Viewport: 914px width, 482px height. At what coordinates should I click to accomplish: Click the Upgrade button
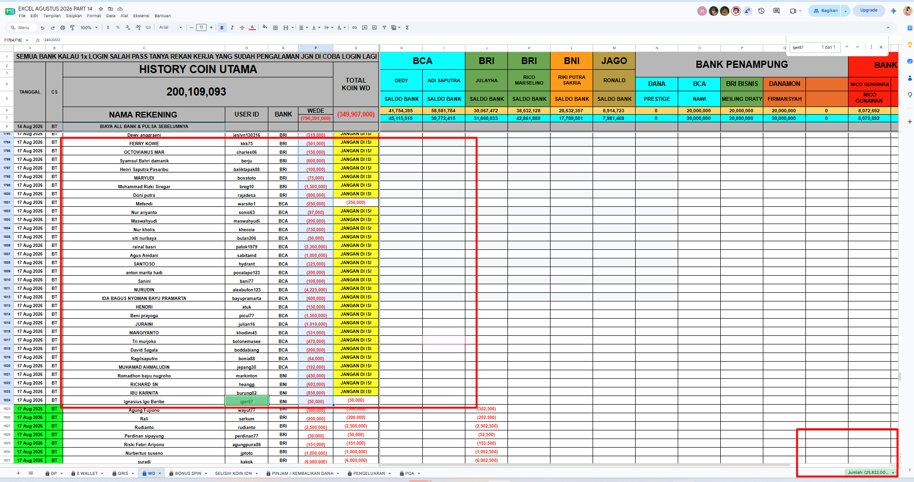(x=869, y=11)
